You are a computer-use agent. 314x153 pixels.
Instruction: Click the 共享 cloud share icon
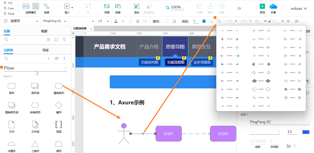273,6
